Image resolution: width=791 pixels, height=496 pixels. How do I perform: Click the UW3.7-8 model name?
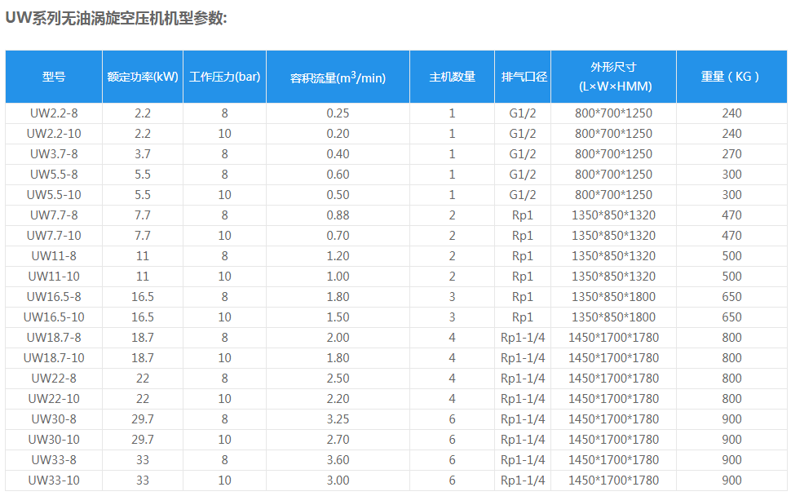pyautogui.click(x=54, y=154)
